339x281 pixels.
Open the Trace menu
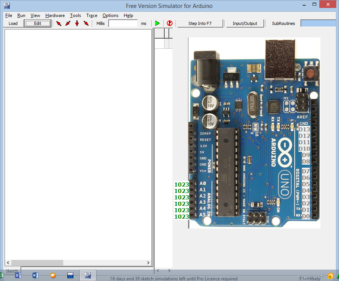(x=92, y=15)
